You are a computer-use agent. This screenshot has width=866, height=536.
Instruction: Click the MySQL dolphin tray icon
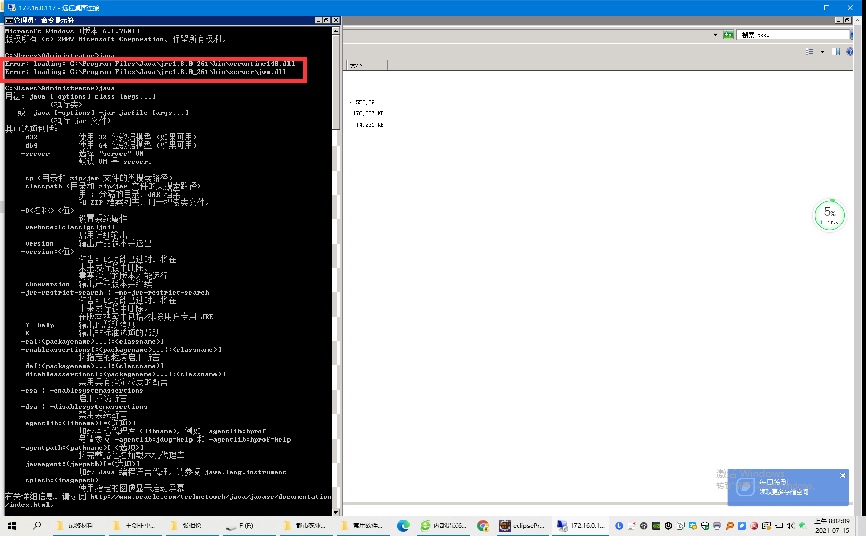point(681,526)
